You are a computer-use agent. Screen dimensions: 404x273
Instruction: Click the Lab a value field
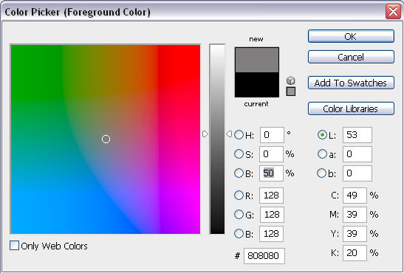[357, 154]
